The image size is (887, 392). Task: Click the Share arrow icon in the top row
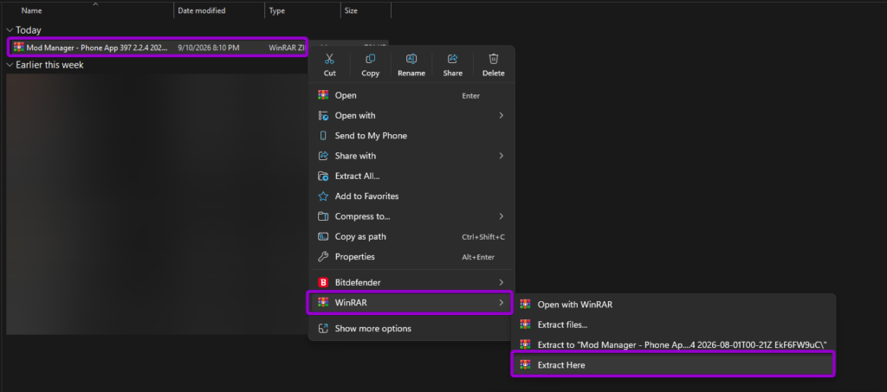[452, 59]
